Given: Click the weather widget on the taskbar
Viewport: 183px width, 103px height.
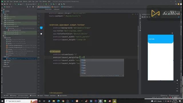Looking at the screenshot, I should (156, 101).
